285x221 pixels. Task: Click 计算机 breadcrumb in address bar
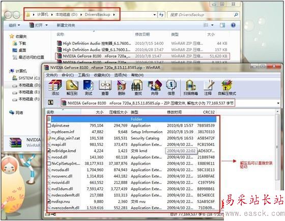click(x=43, y=15)
